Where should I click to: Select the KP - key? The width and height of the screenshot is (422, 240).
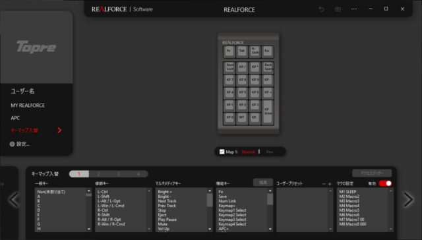click(268, 80)
